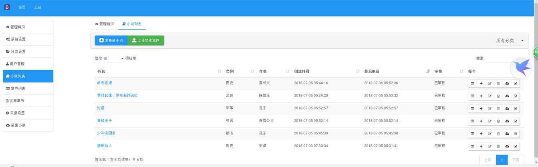Switch to the 管理首页 tab
The image size is (538, 167).
(x=104, y=24)
